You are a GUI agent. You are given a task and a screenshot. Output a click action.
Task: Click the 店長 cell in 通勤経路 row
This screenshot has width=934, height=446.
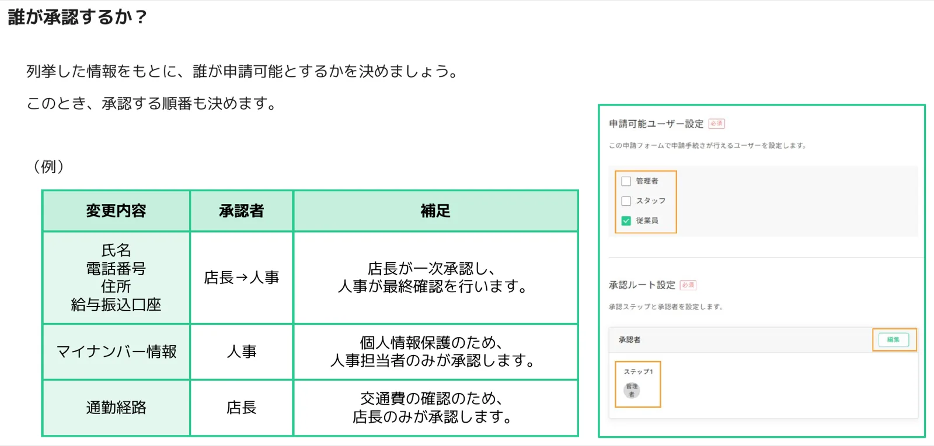tap(242, 408)
